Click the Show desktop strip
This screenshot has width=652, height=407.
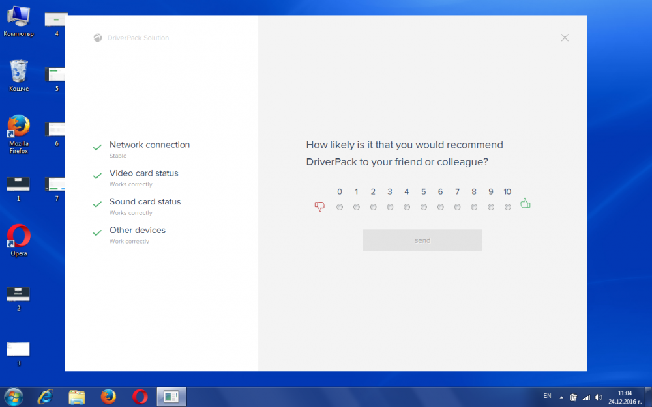(x=648, y=397)
